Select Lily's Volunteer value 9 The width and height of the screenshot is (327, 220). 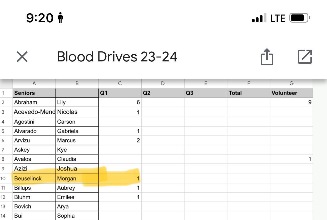[291, 102]
